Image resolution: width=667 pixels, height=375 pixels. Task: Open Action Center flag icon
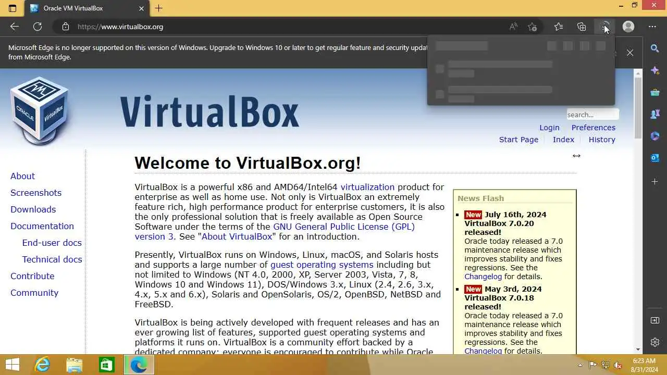[x=593, y=365]
